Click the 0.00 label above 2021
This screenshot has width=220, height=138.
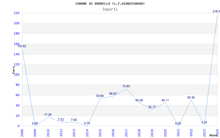pos(178,123)
